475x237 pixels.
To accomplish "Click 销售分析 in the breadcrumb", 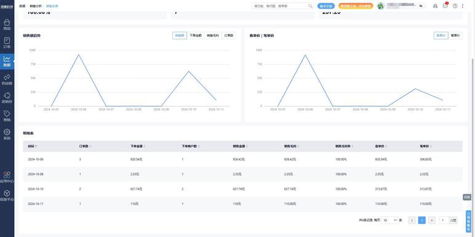I will [x=36, y=6].
